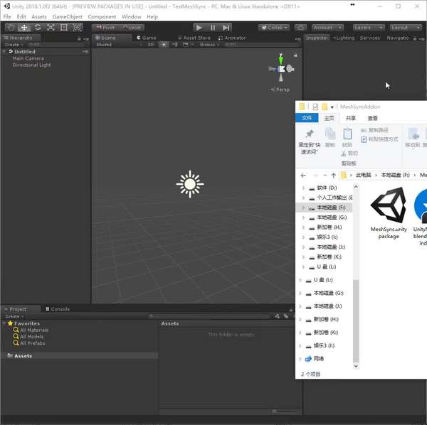The image size is (427, 425).
Task: Collapse the Untitled scene in Hierarchy
Action: point(4,51)
